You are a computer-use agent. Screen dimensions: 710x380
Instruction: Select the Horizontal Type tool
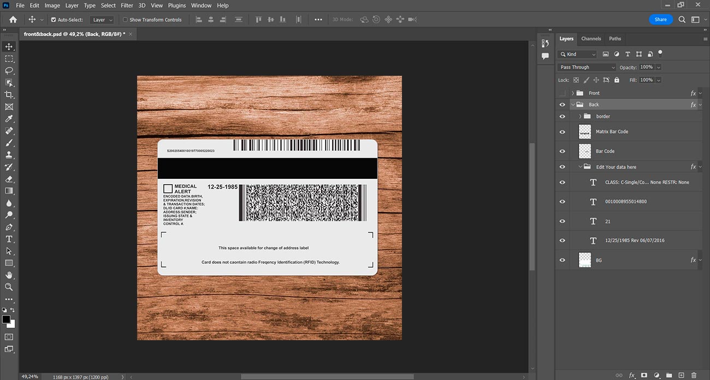(9, 239)
